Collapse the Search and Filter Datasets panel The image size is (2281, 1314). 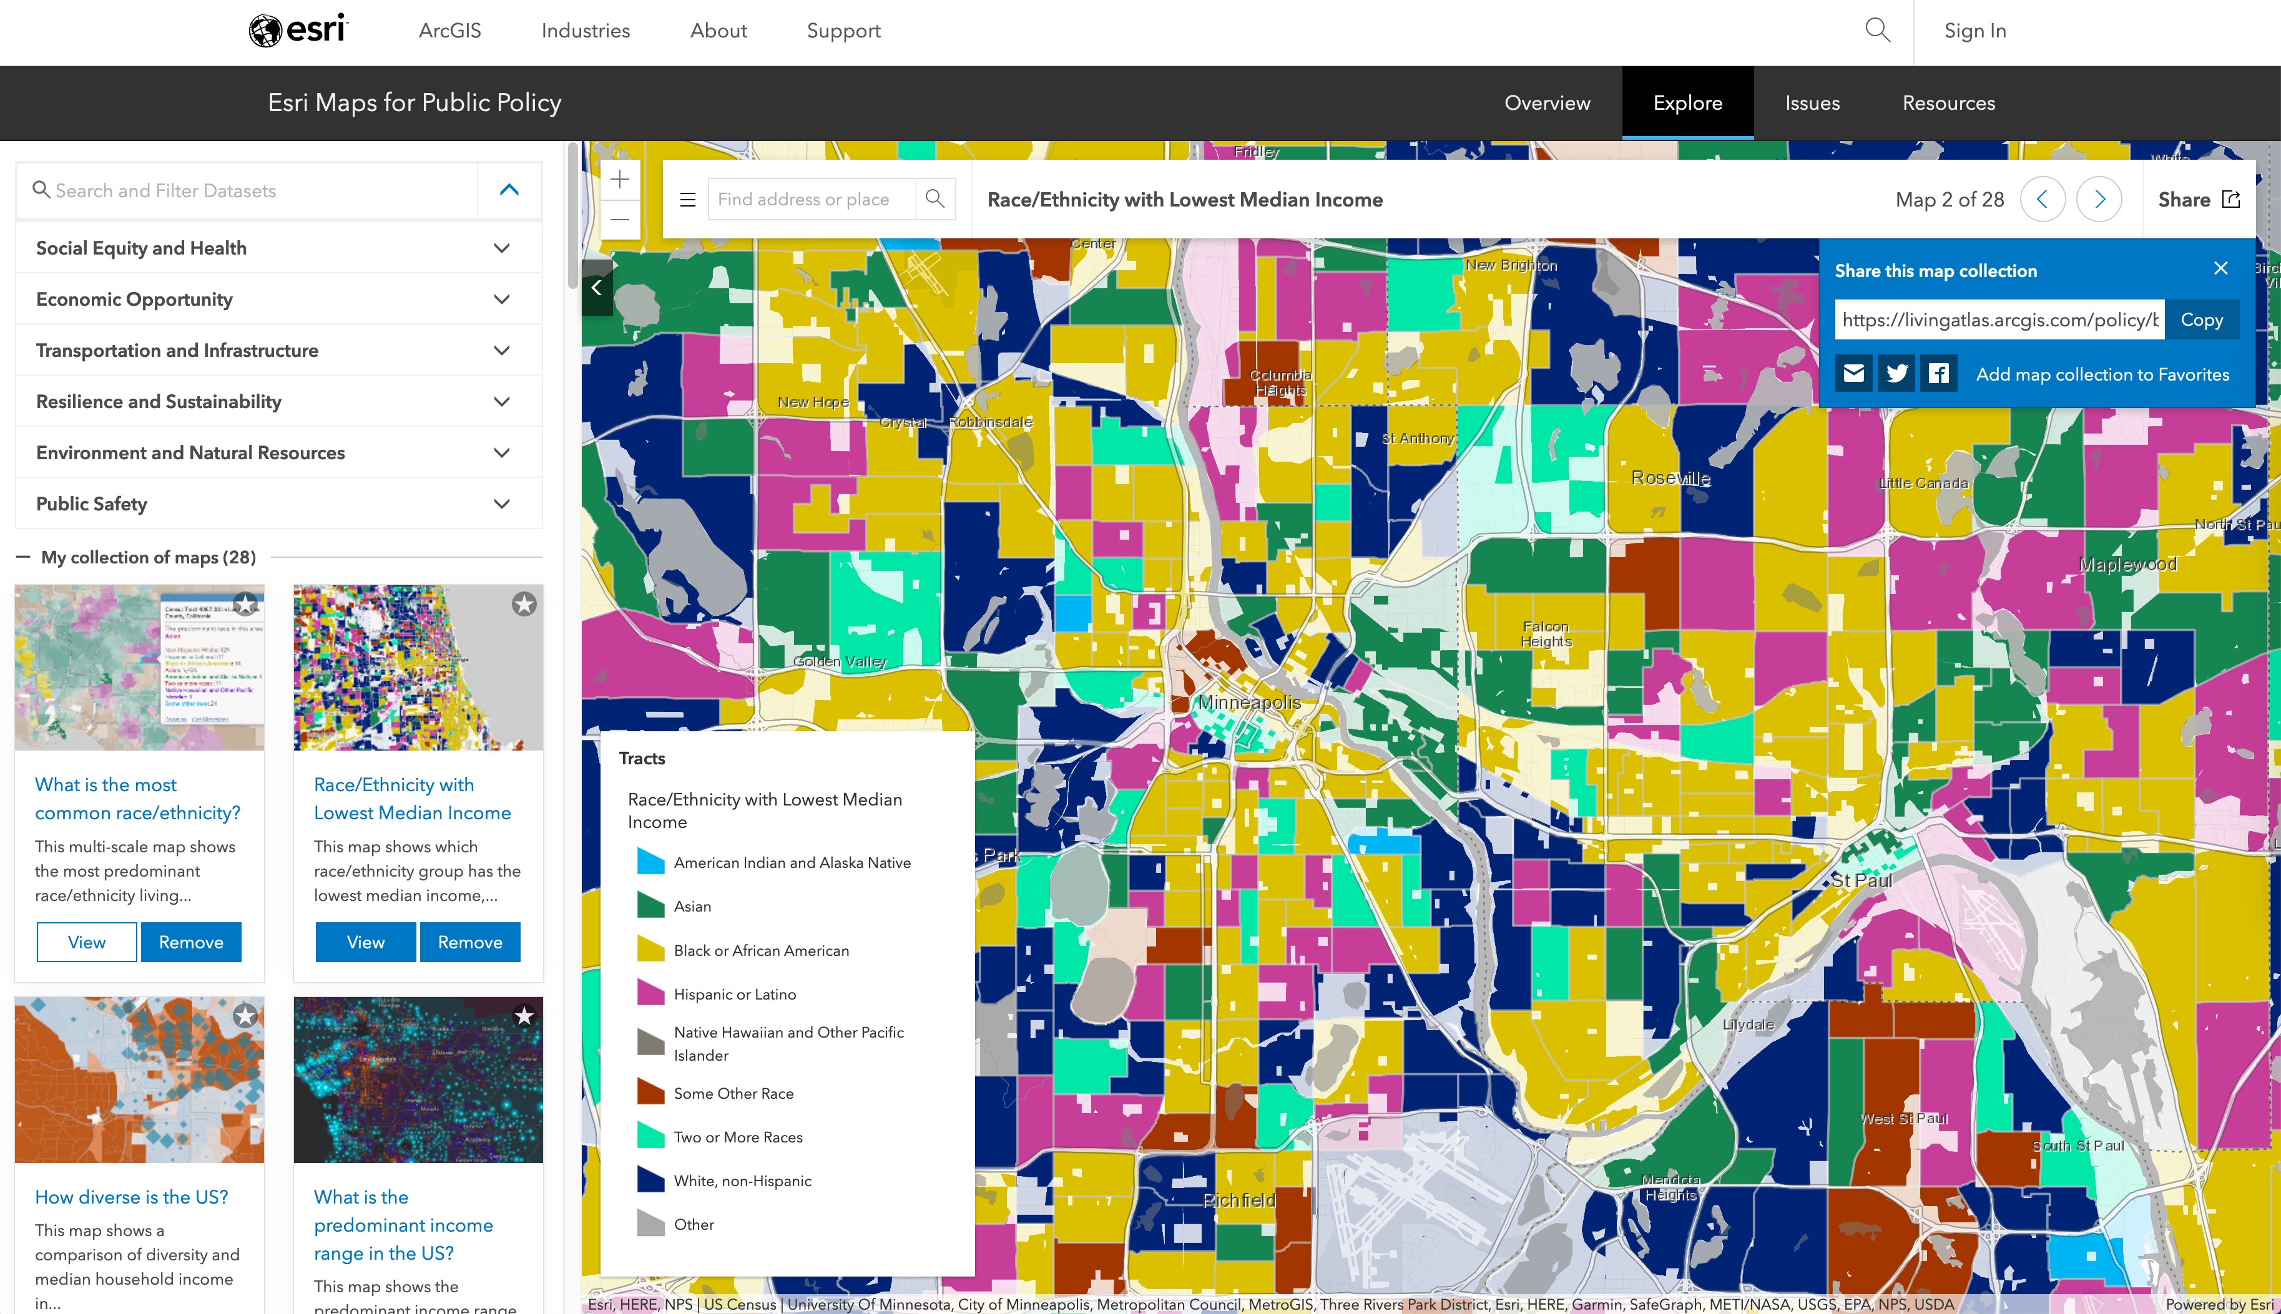508,190
